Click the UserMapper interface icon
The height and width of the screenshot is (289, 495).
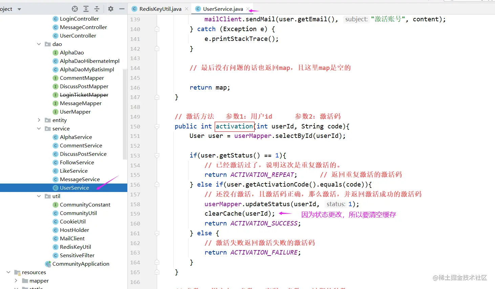tap(56, 112)
